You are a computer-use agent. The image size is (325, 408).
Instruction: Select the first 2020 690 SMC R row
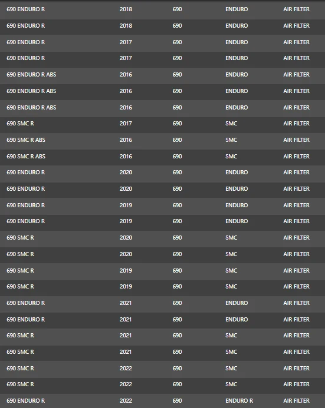click(162, 238)
